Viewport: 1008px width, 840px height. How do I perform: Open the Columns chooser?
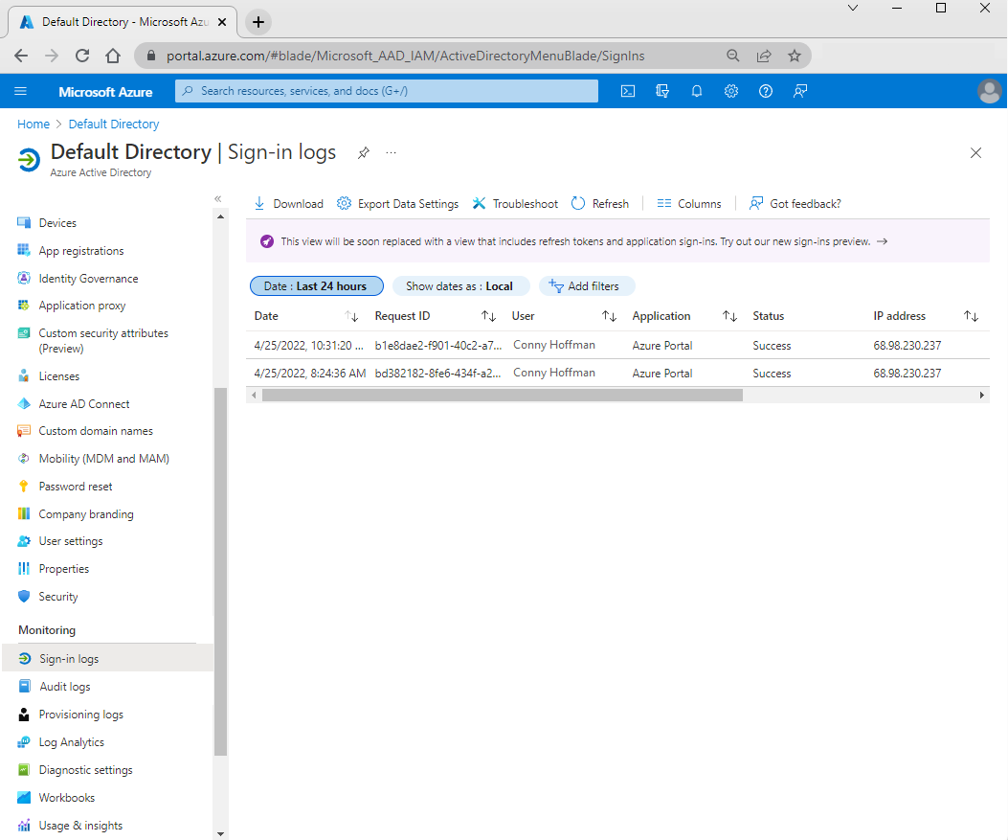click(x=689, y=204)
